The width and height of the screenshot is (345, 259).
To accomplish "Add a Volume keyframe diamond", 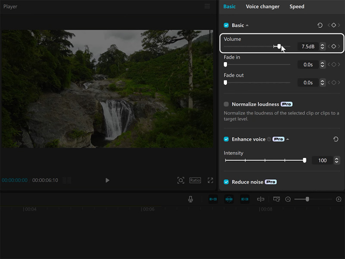I will [334, 46].
